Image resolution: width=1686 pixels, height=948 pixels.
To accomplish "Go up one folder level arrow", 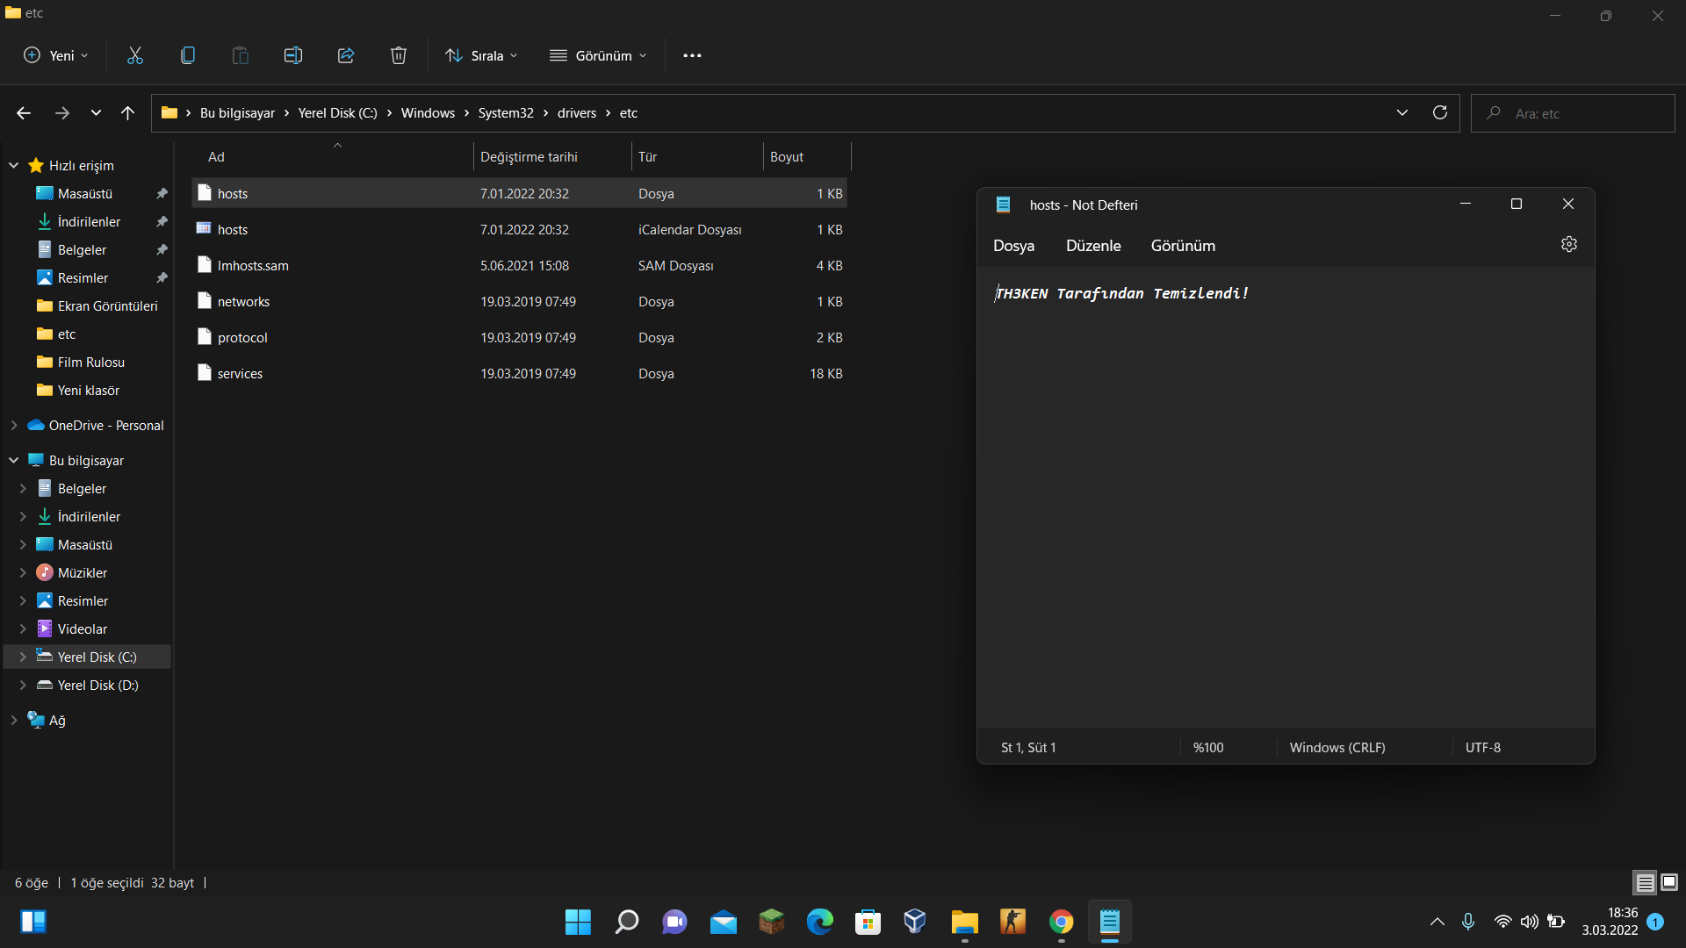I will click(x=127, y=112).
